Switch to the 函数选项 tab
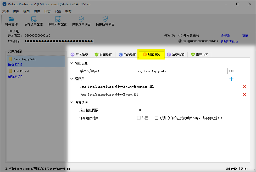This screenshot has height=172, width=256. point(127,55)
